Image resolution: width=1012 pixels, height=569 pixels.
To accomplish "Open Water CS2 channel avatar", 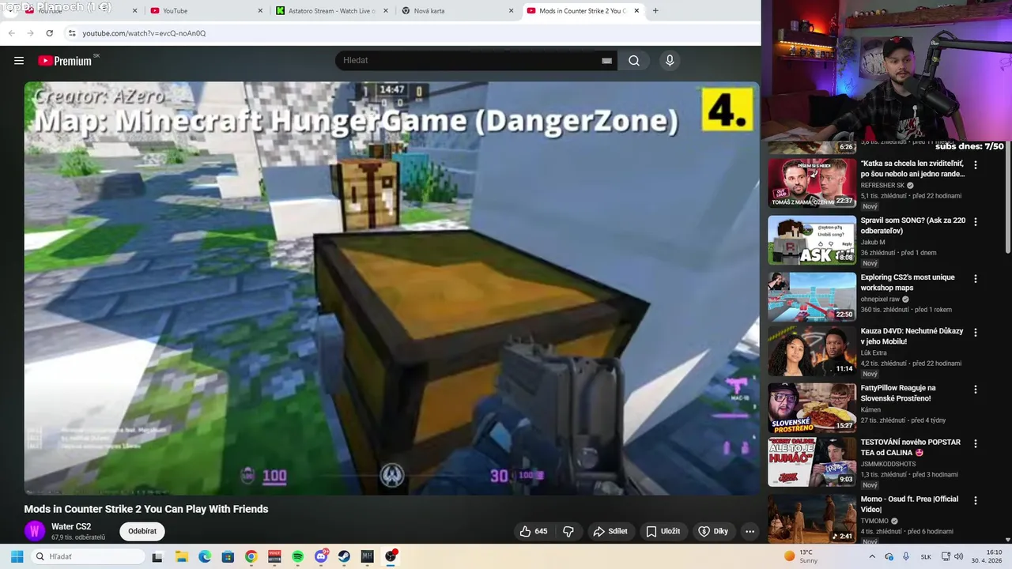I will click(x=34, y=531).
